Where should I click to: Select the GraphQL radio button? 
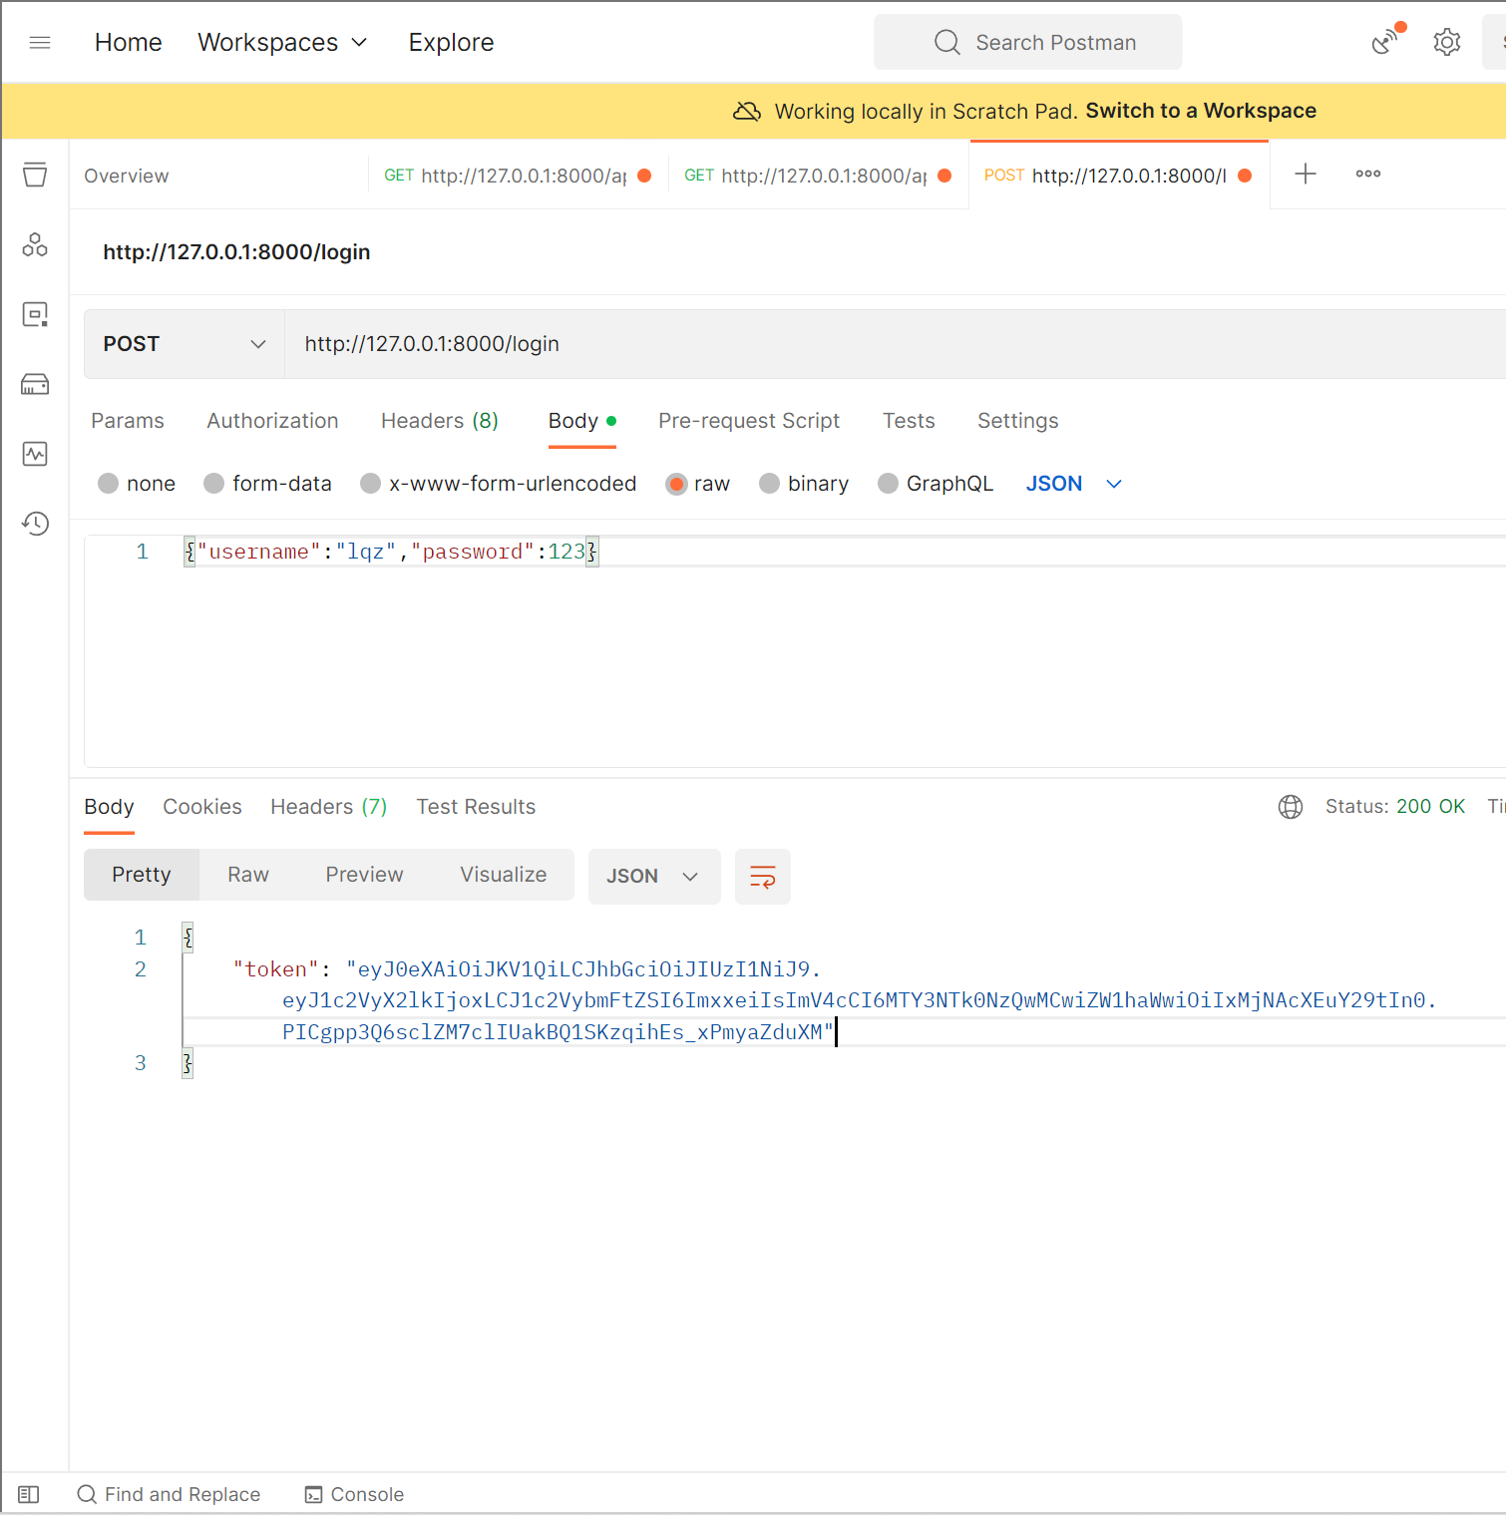[x=888, y=484]
